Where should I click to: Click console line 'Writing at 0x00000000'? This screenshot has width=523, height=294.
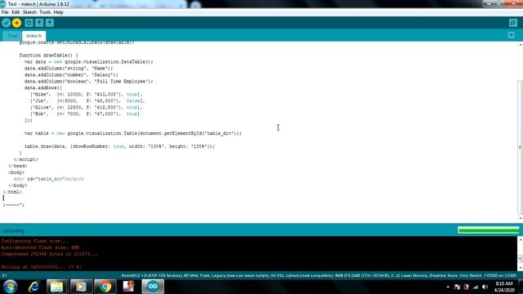[41, 267]
